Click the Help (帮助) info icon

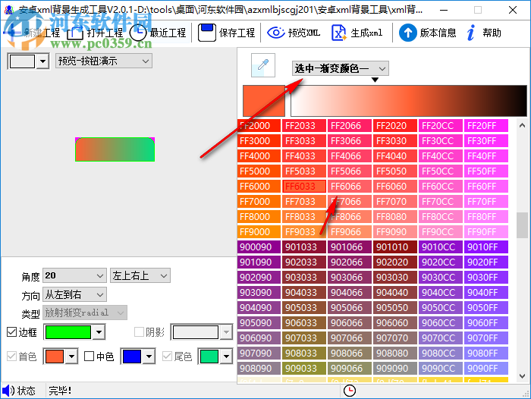[471, 33]
